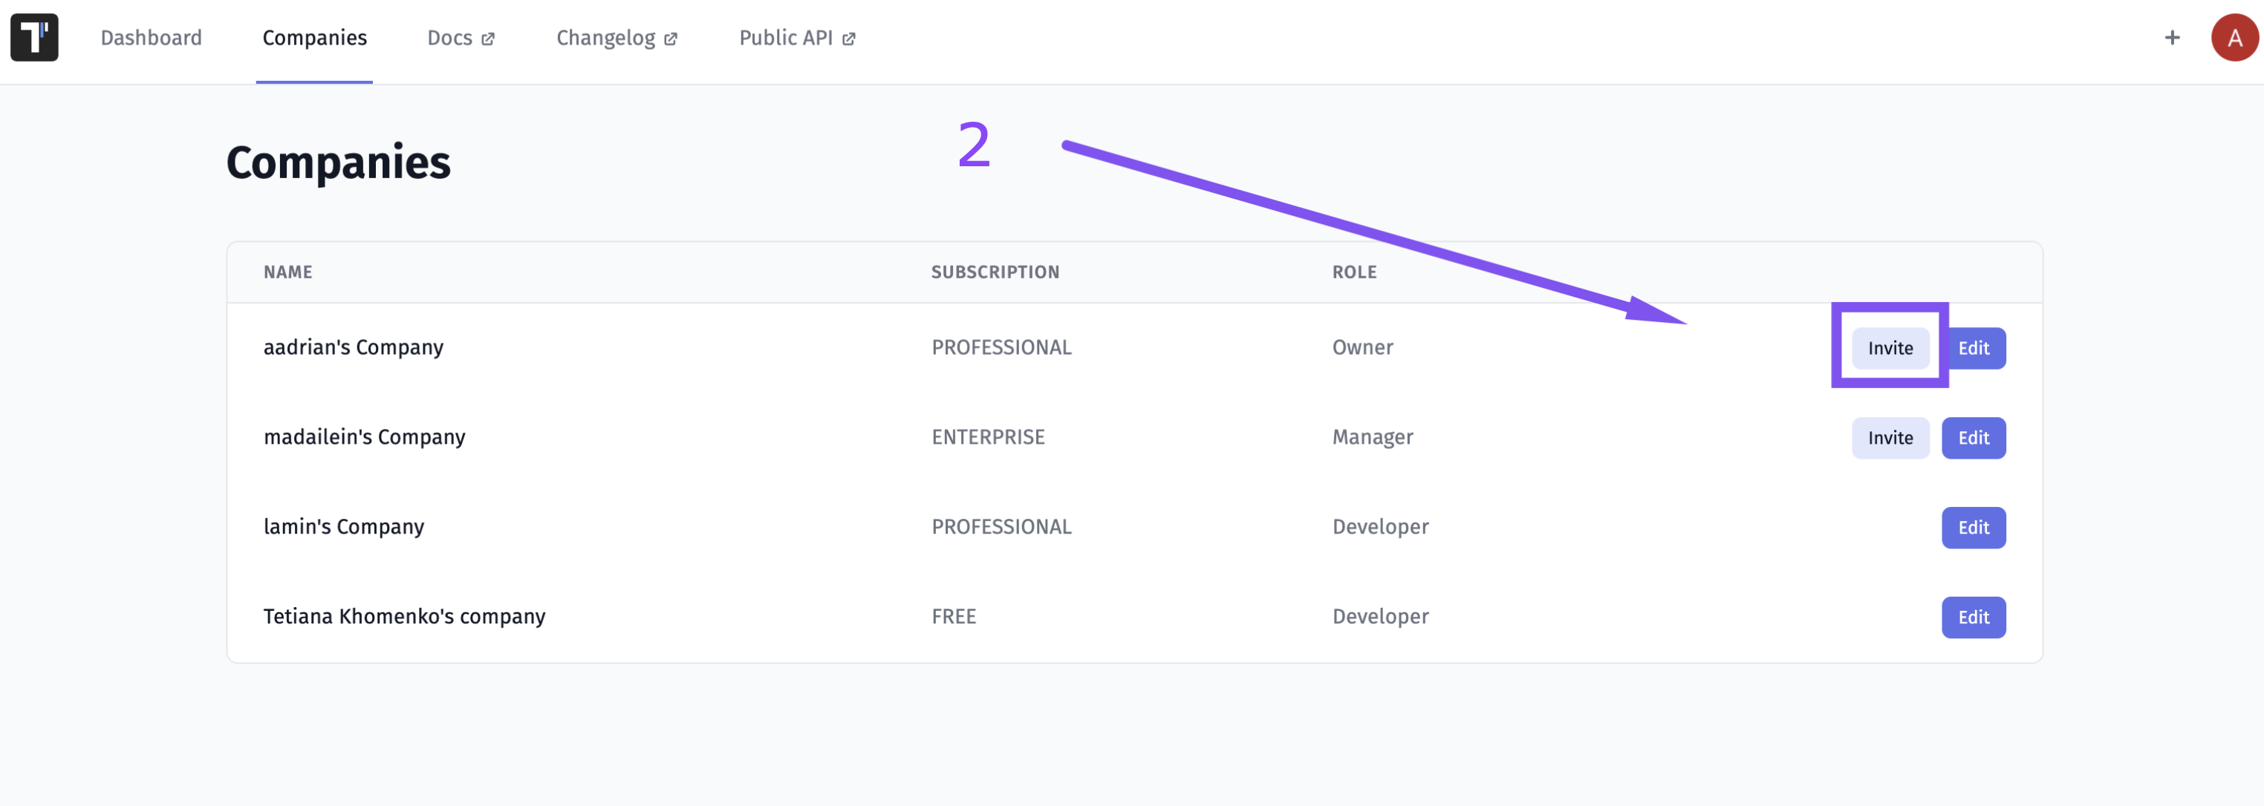Image resolution: width=2264 pixels, height=806 pixels.
Task: Click the NAME column header
Action: 288,272
